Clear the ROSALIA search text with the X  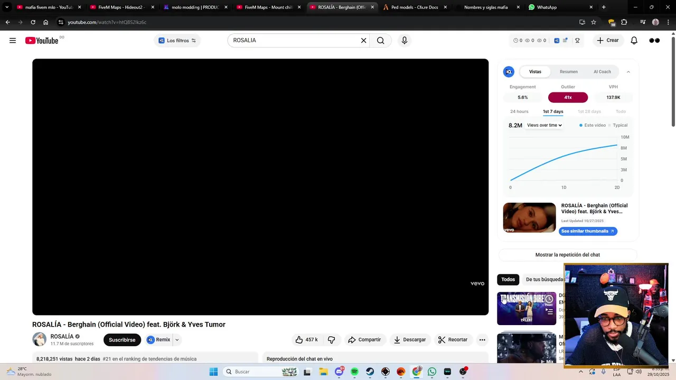pos(363,41)
